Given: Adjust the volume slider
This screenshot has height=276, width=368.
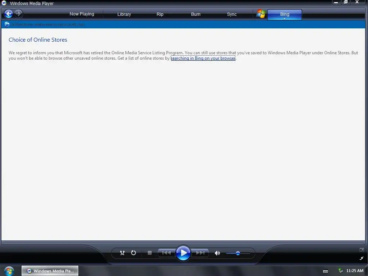Looking at the screenshot, I should 238,253.
